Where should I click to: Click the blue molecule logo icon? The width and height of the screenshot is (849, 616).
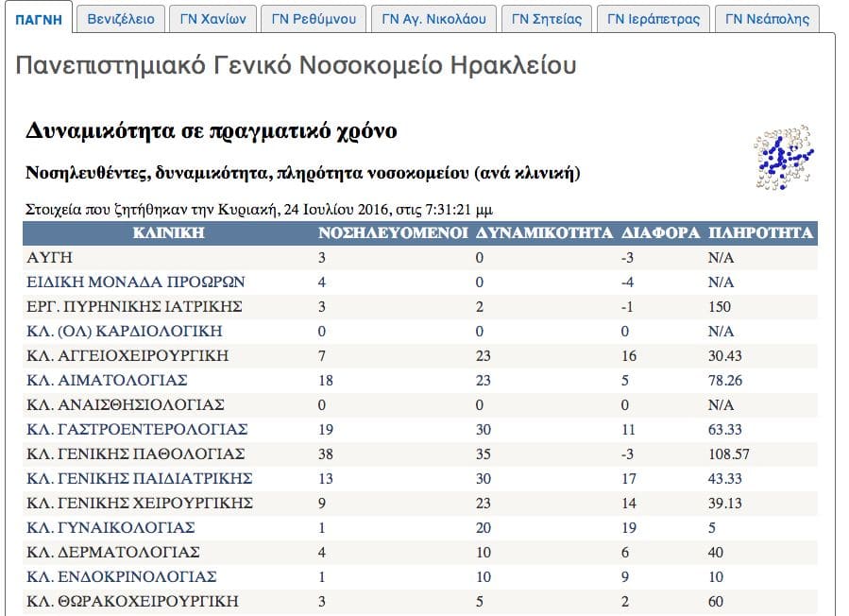(783, 154)
